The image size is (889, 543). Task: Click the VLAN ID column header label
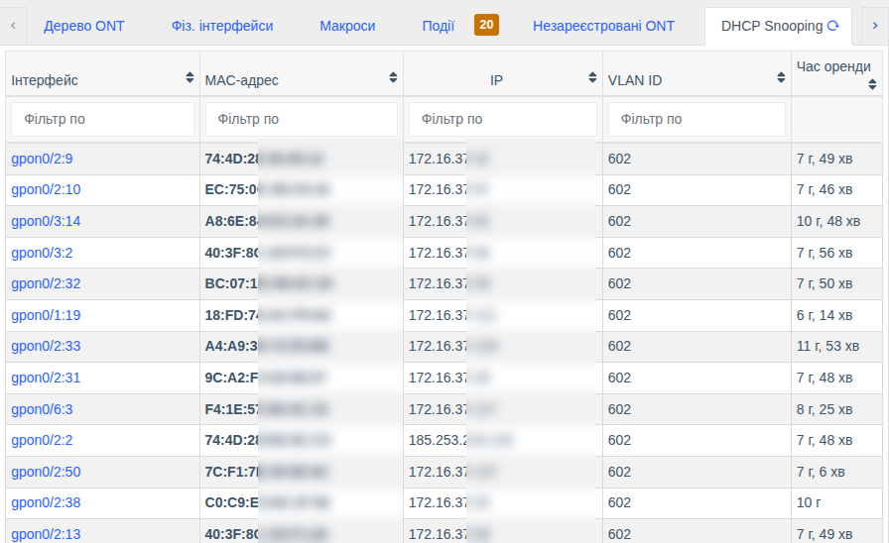point(634,80)
